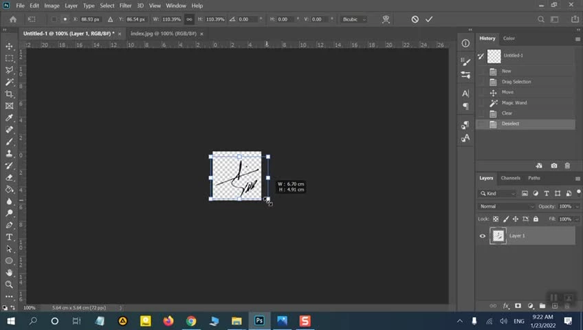Click the history panel trash icon
Image resolution: width=583 pixels, height=330 pixels.
567,166
